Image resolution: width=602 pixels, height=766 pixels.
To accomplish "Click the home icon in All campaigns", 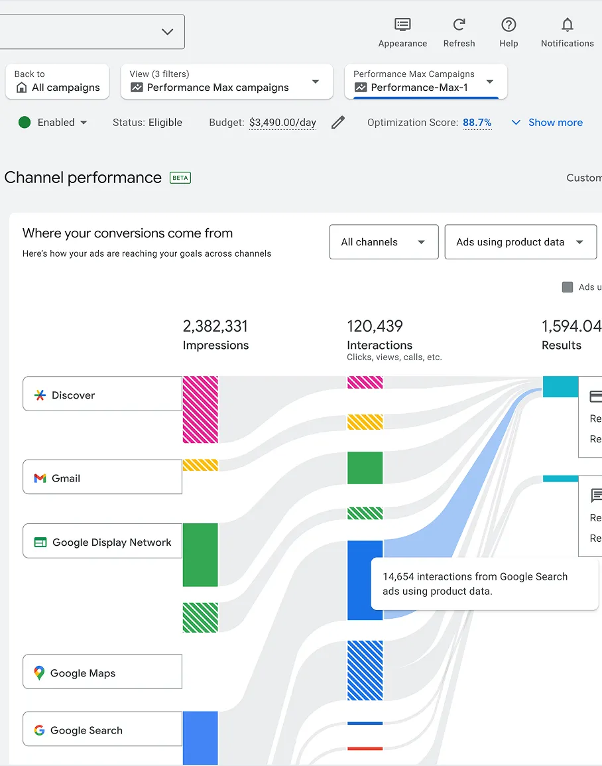I will pyautogui.click(x=21, y=88).
